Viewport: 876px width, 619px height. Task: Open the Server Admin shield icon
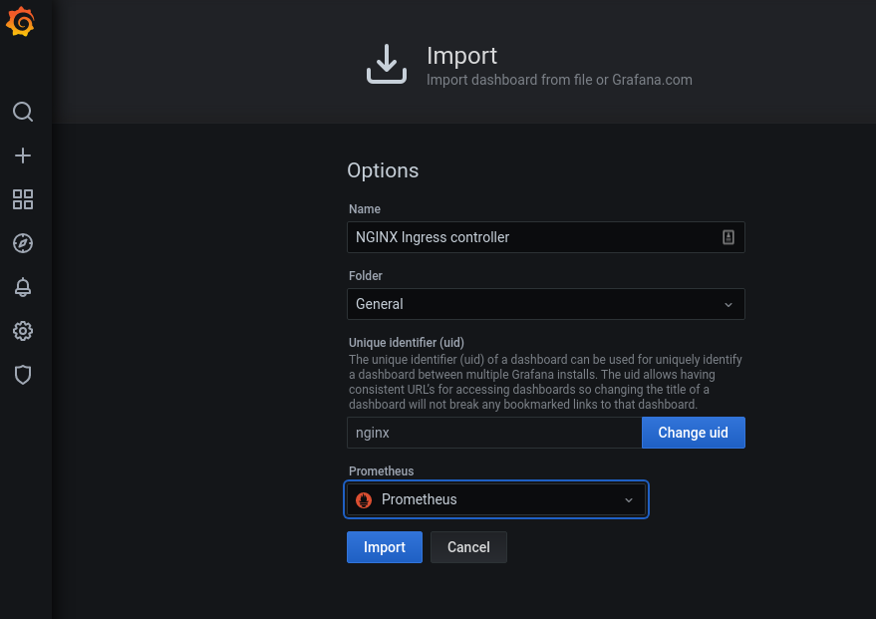(23, 375)
